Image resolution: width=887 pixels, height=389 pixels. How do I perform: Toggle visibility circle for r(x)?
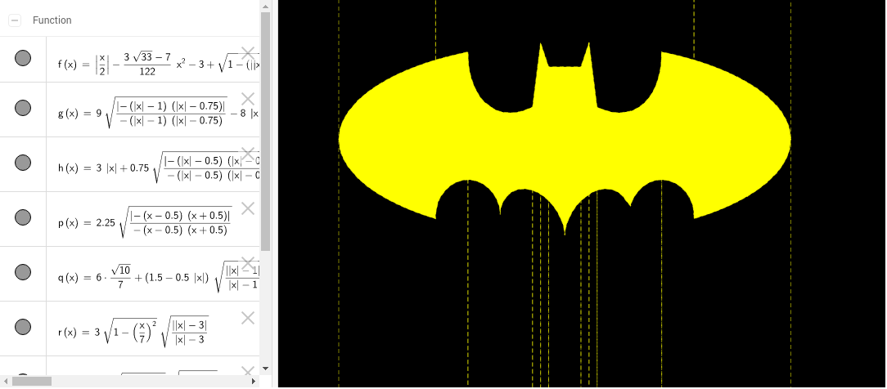pos(23,326)
